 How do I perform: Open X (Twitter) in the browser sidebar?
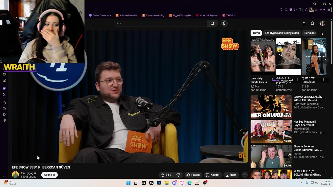coord(4,94)
